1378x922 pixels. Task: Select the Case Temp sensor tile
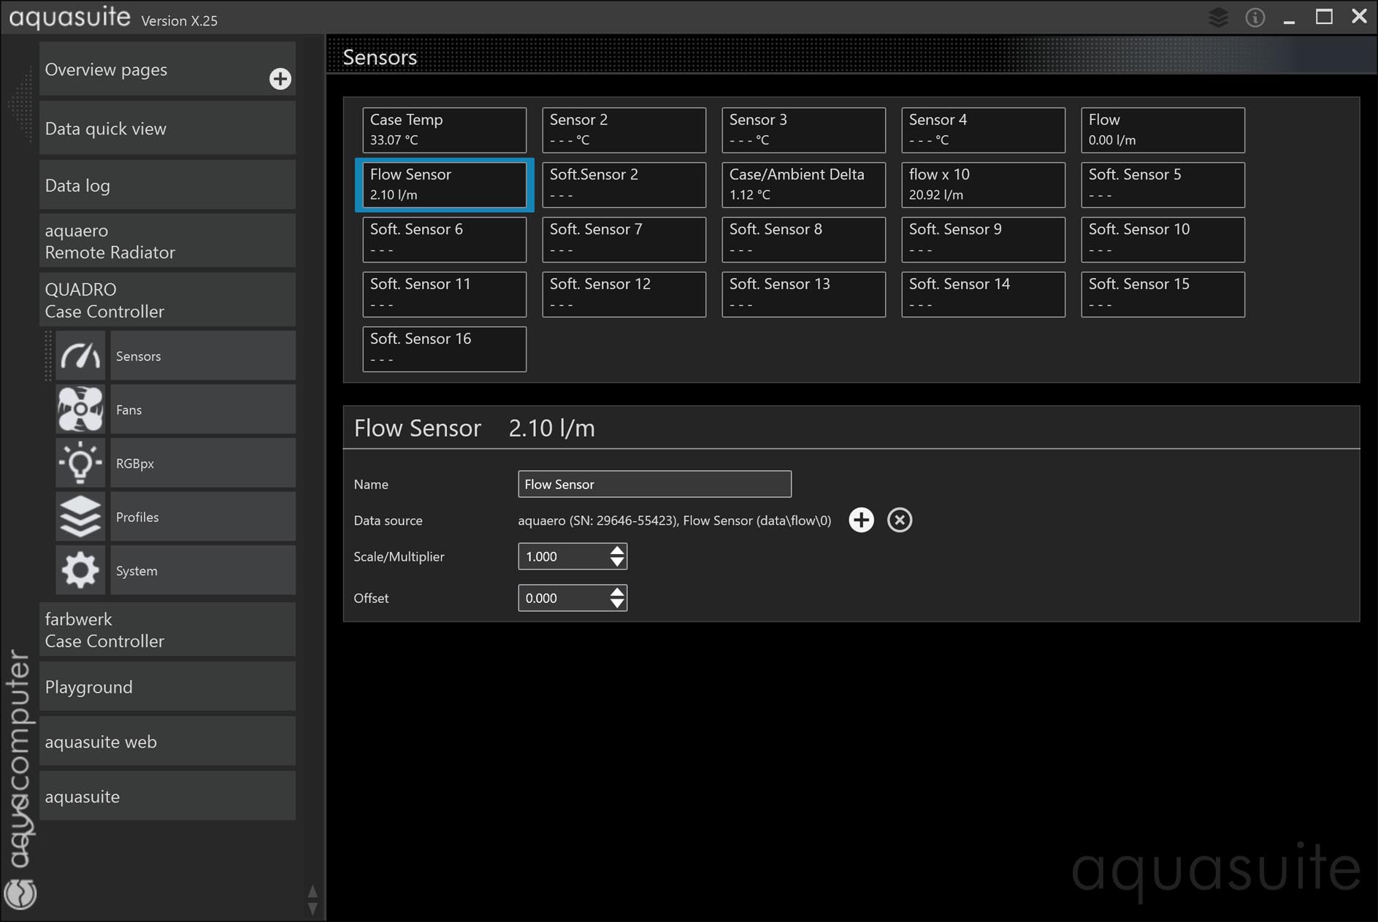pyautogui.click(x=444, y=130)
